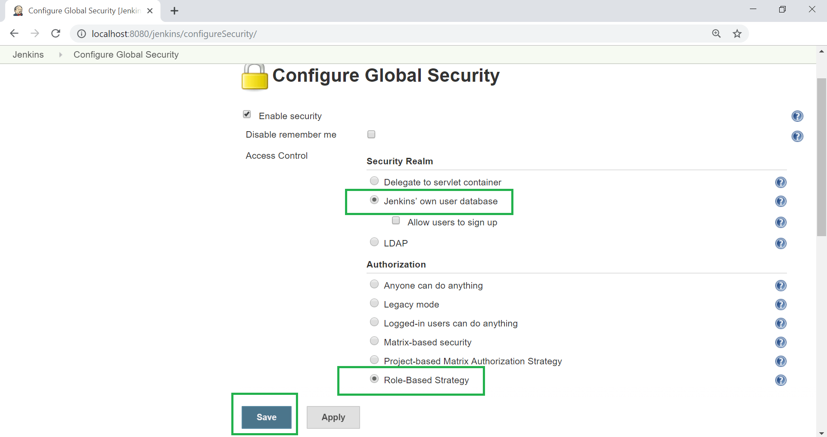Click the Apply button
Screen dimensions: 827x437
click(333, 417)
